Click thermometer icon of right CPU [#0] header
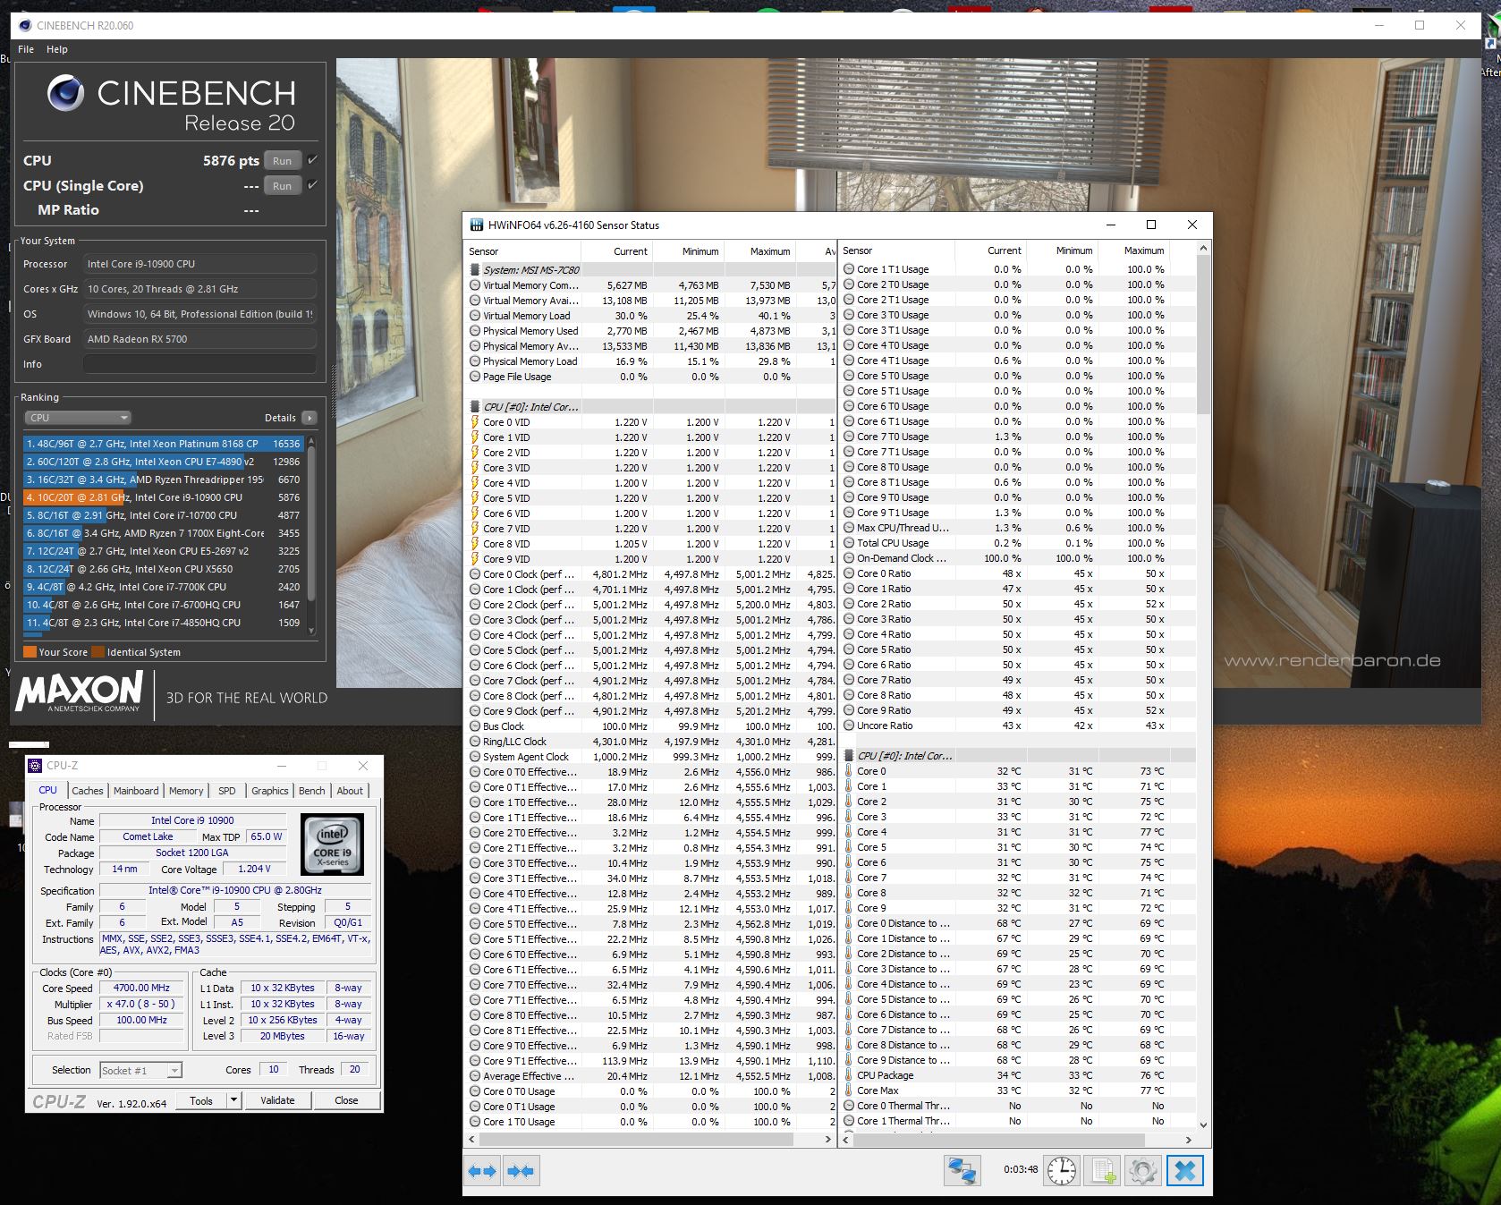This screenshot has width=1501, height=1205. 849,756
